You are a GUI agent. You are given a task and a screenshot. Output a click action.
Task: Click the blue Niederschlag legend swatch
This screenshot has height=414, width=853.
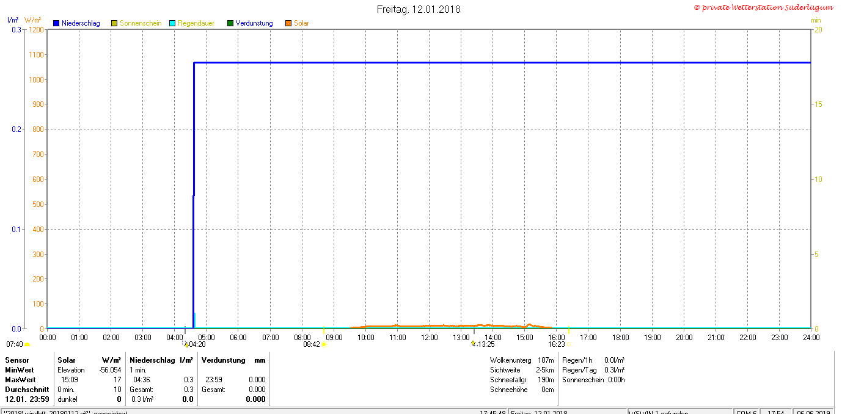click(x=56, y=23)
